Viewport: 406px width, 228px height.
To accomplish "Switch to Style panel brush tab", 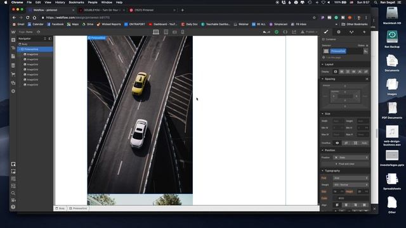I will 326,32.
